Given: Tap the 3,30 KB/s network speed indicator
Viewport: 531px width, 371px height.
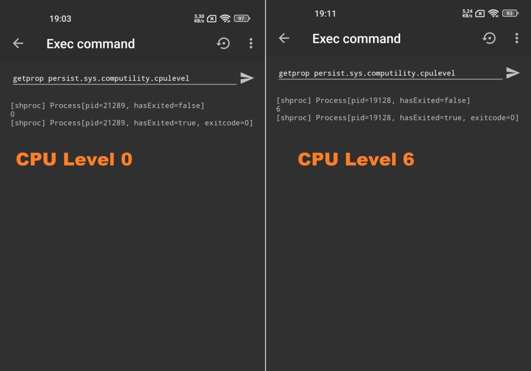Looking at the screenshot, I should tap(199, 18).
